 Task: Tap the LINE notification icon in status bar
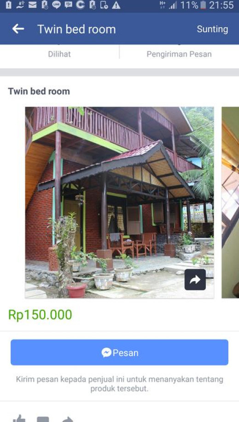coord(56,5)
